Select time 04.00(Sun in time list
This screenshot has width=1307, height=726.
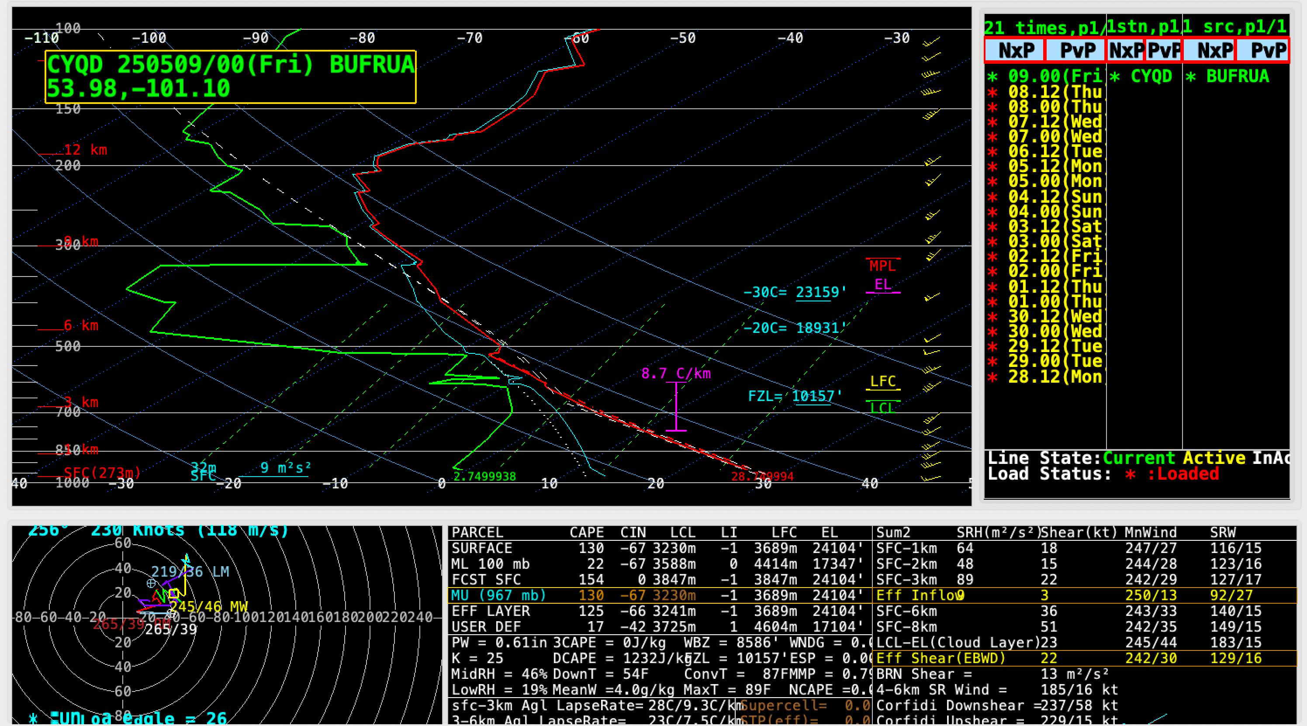1046,211
